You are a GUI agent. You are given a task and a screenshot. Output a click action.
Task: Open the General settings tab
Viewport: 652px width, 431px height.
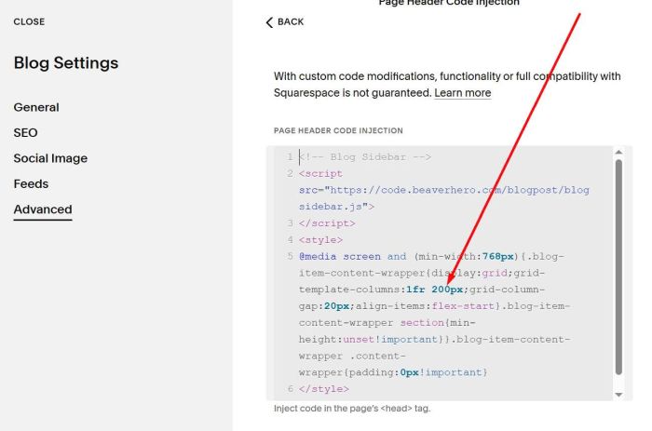(x=36, y=107)
